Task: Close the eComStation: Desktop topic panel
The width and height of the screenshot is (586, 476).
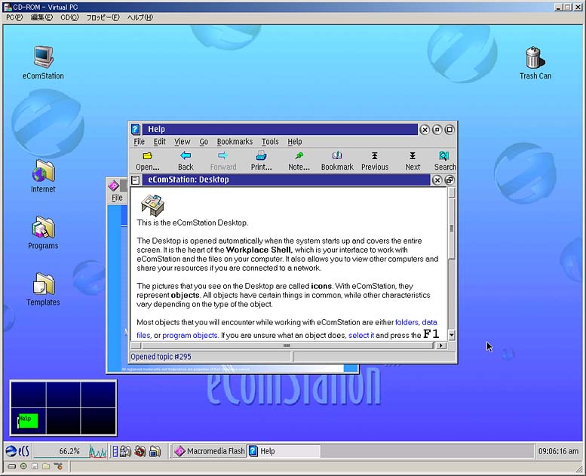Action: click(x=437, y=180)
